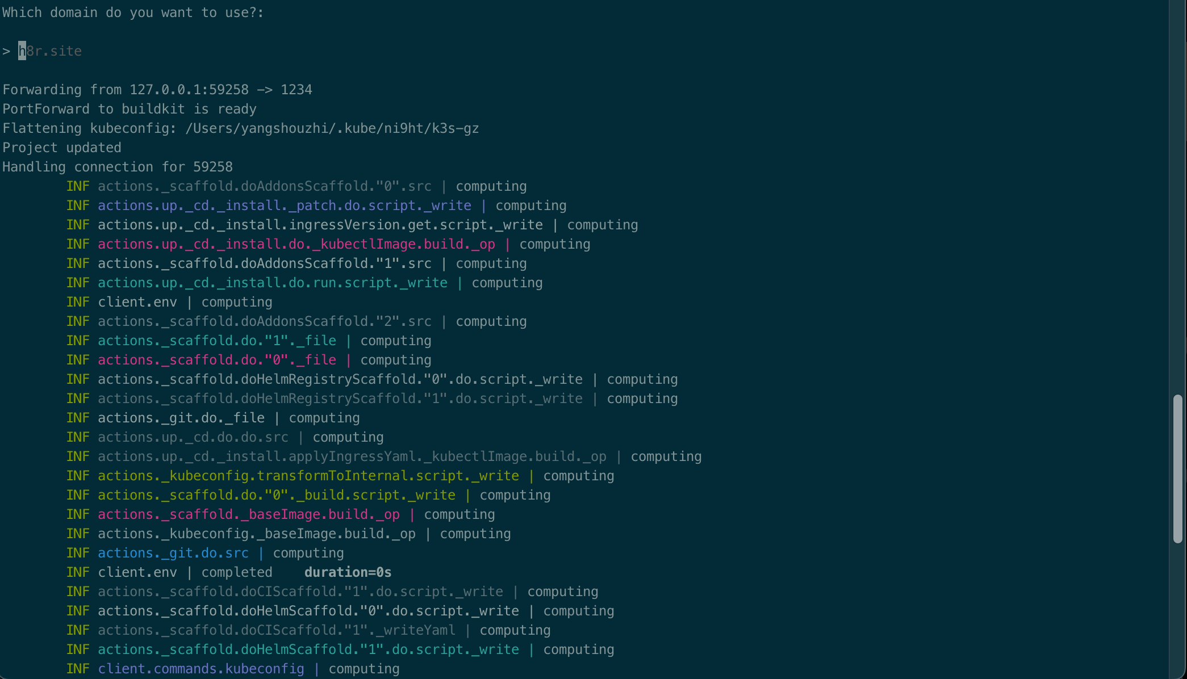Select actions._kubeconfig.transformToInternal.script._write
The width and height of the screenshot is (1187, 679).
pos(308,476)
